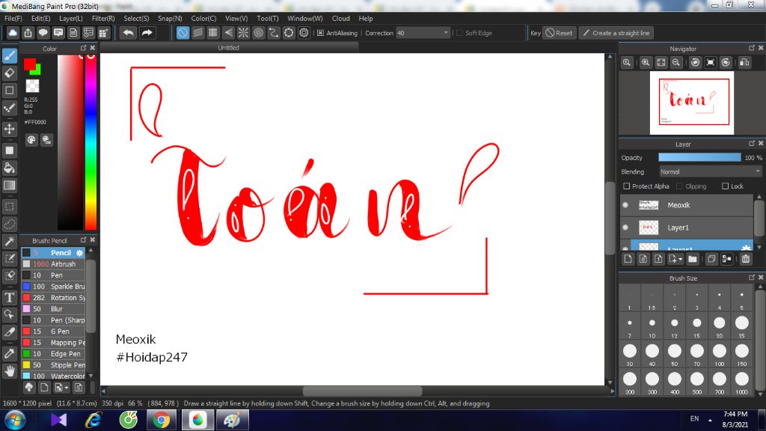Open the File menu
This screenshot has width=766, height=431.
tap(13, 18)
